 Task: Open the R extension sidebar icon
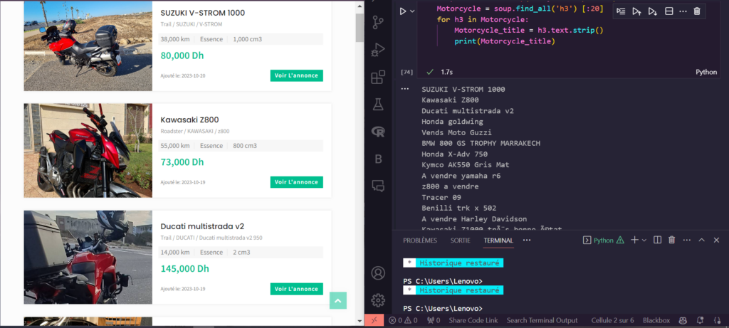point(378,132)
